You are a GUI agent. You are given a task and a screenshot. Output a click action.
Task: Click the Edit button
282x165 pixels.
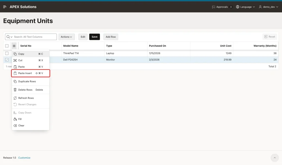(x=83, y=37)
